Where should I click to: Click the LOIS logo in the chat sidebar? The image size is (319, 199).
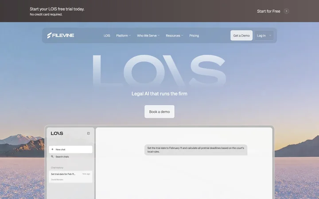click(x=57, y=134)
